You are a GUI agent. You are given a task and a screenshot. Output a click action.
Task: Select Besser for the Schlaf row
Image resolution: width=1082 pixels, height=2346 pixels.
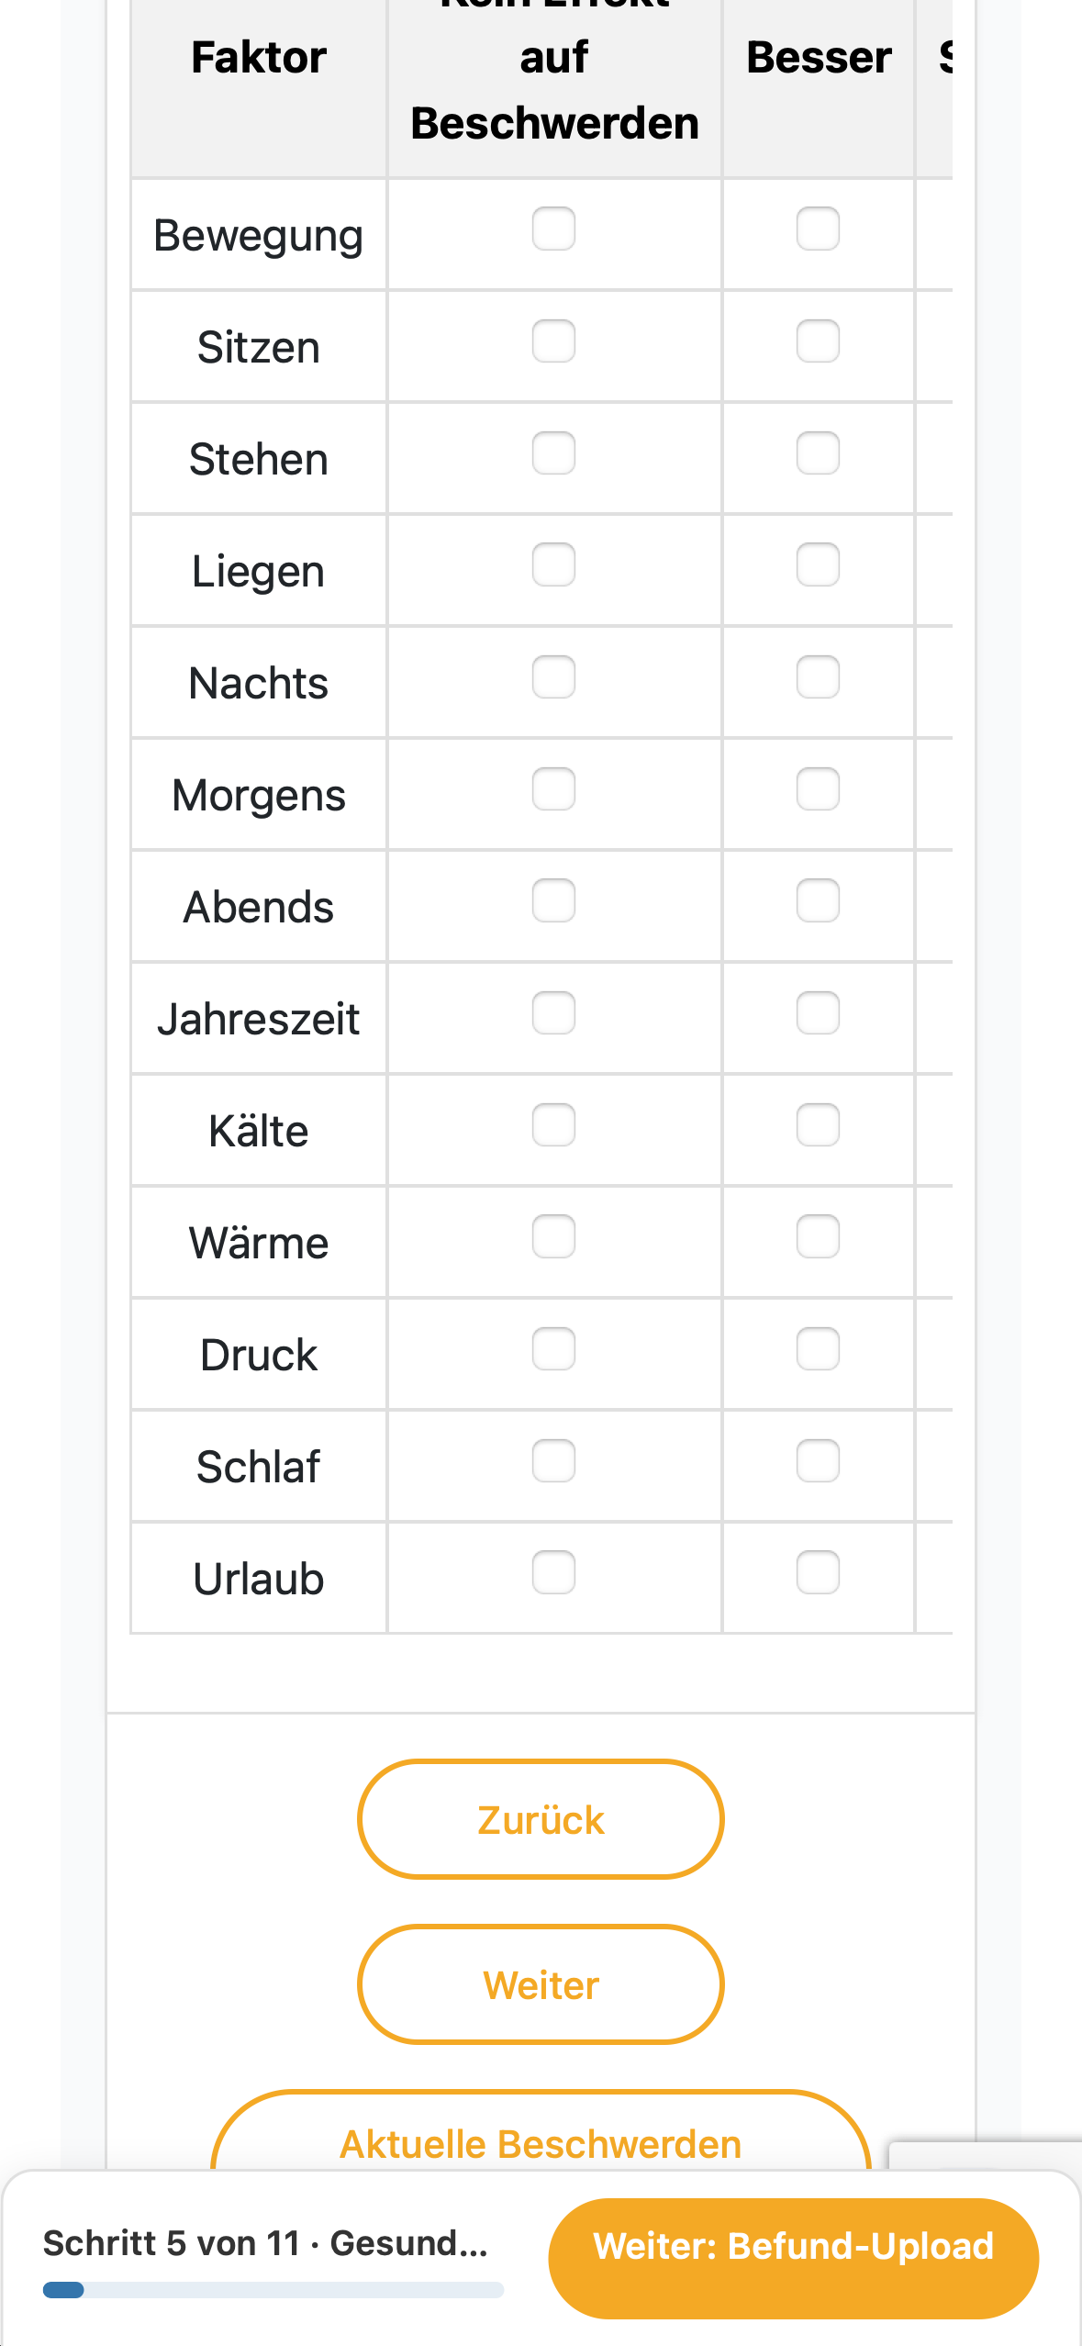818,1460
